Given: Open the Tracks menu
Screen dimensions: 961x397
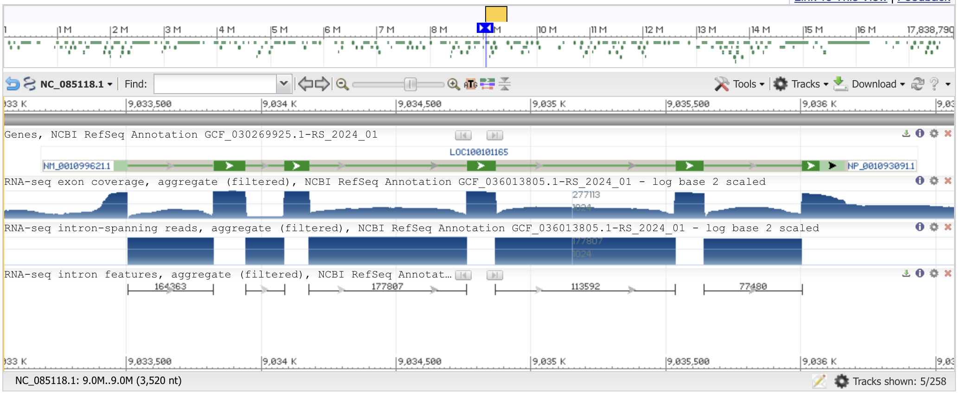Looking at the screenshot, I should point(801,84).
